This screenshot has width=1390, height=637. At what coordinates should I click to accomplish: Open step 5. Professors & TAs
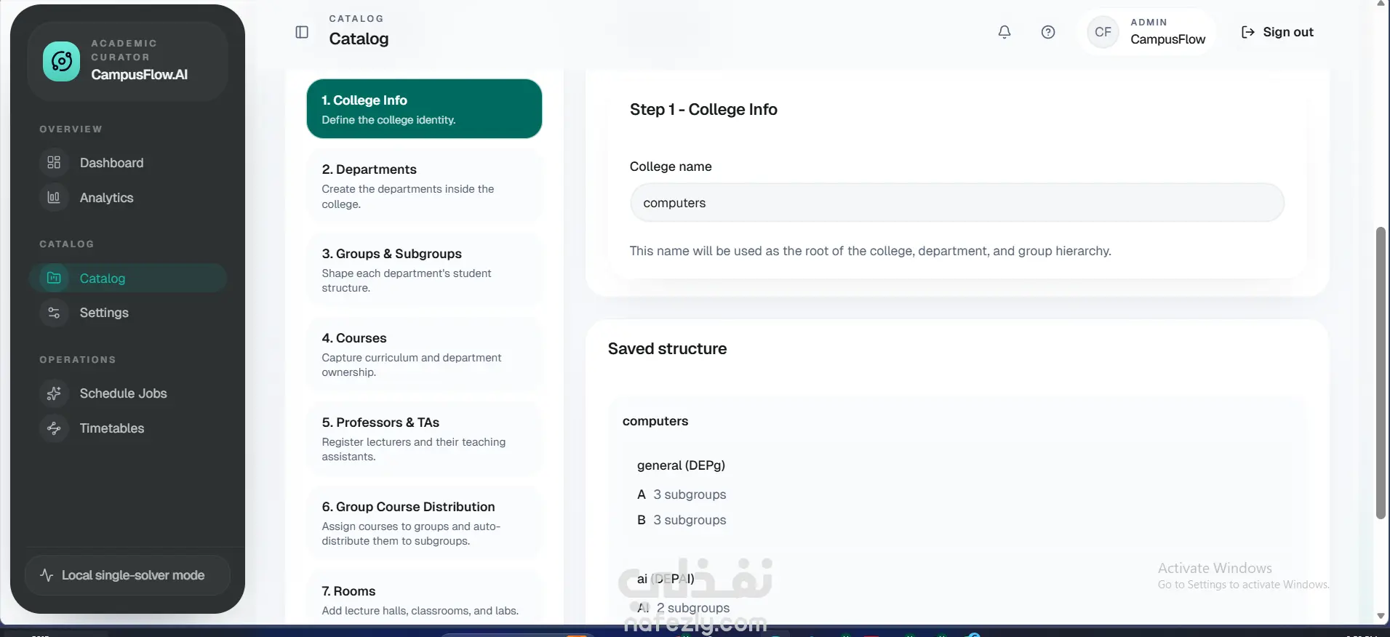click(x=425, y=438)
